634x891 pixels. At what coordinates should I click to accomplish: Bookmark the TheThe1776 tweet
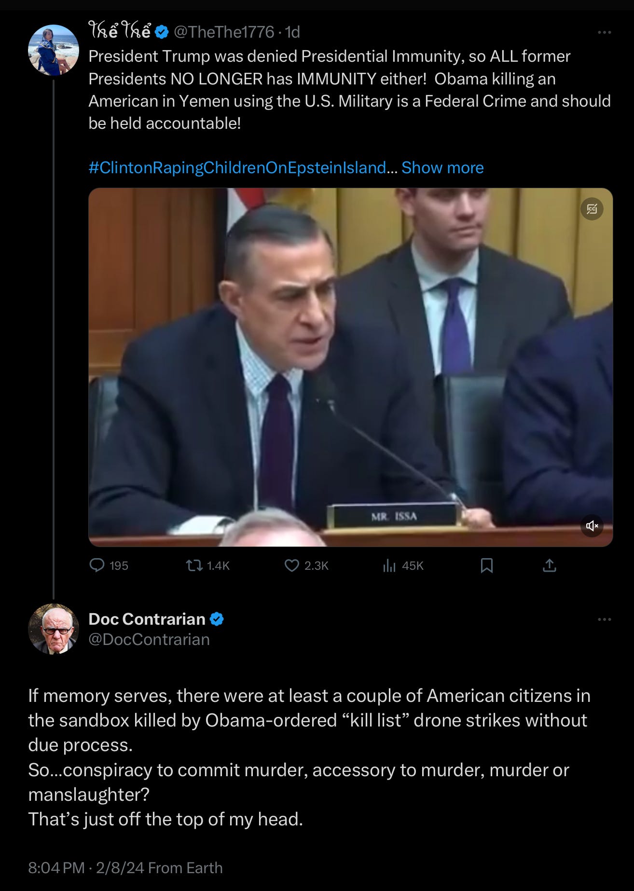point(487,565)
